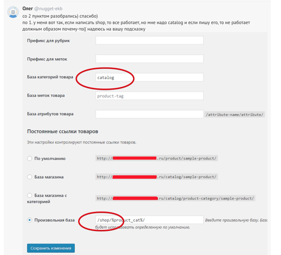Click the /attribute-name/attribute/ suffix text

(235, 114)
